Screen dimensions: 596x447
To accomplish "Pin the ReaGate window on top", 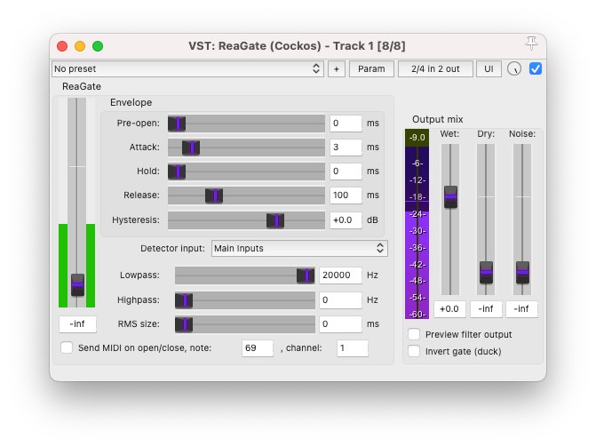I will [x=531, y=44].
